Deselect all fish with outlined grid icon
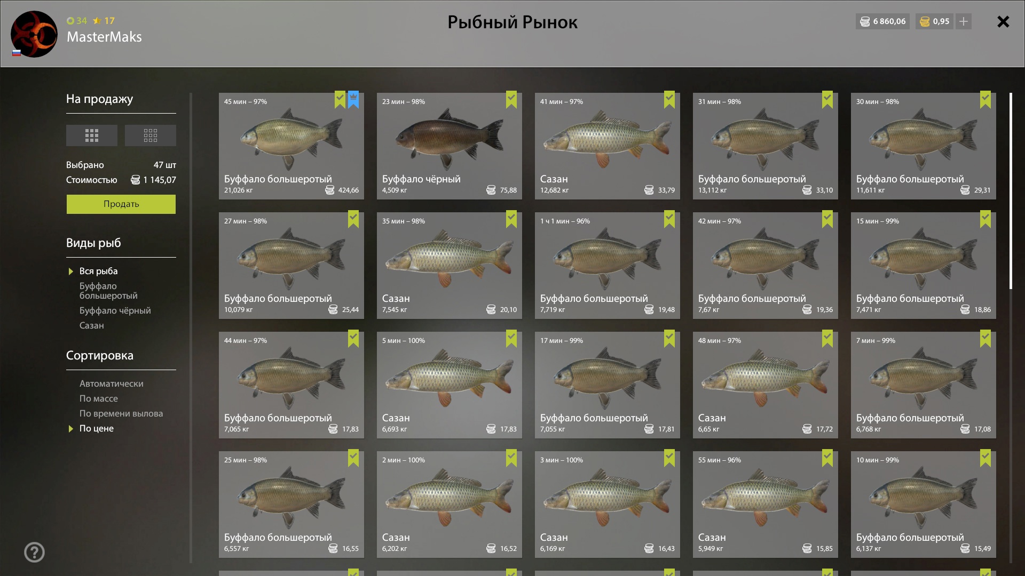The width and height of the screenshot is (1025, 576). (151, 135)
